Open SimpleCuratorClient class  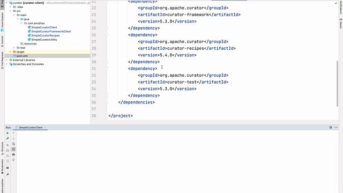click(44, 27)
